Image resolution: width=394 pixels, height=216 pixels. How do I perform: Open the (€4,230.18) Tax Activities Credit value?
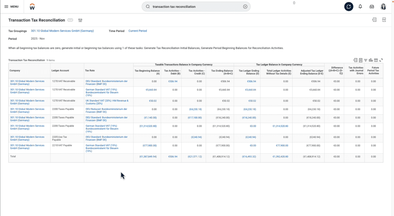point(195,109)
